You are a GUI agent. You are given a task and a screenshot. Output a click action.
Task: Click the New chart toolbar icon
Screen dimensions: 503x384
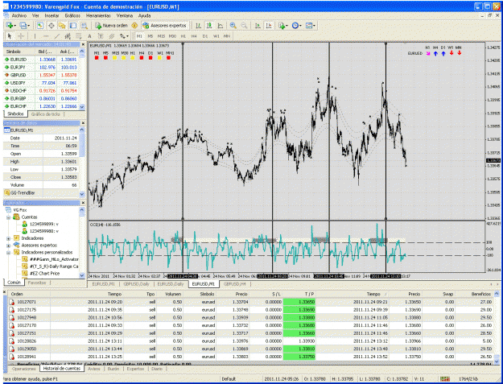click(x=10, y=26)
